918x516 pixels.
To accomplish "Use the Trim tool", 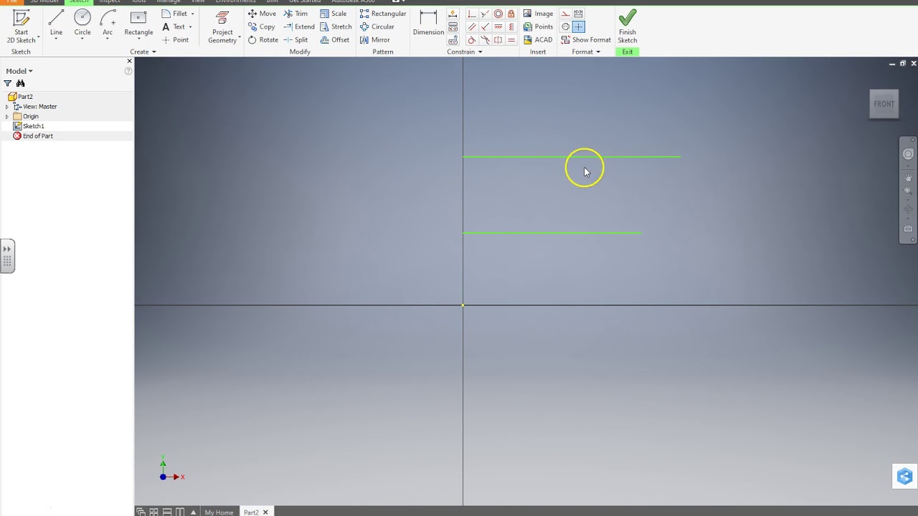I will pyautogui.click(x=295, y=14).
